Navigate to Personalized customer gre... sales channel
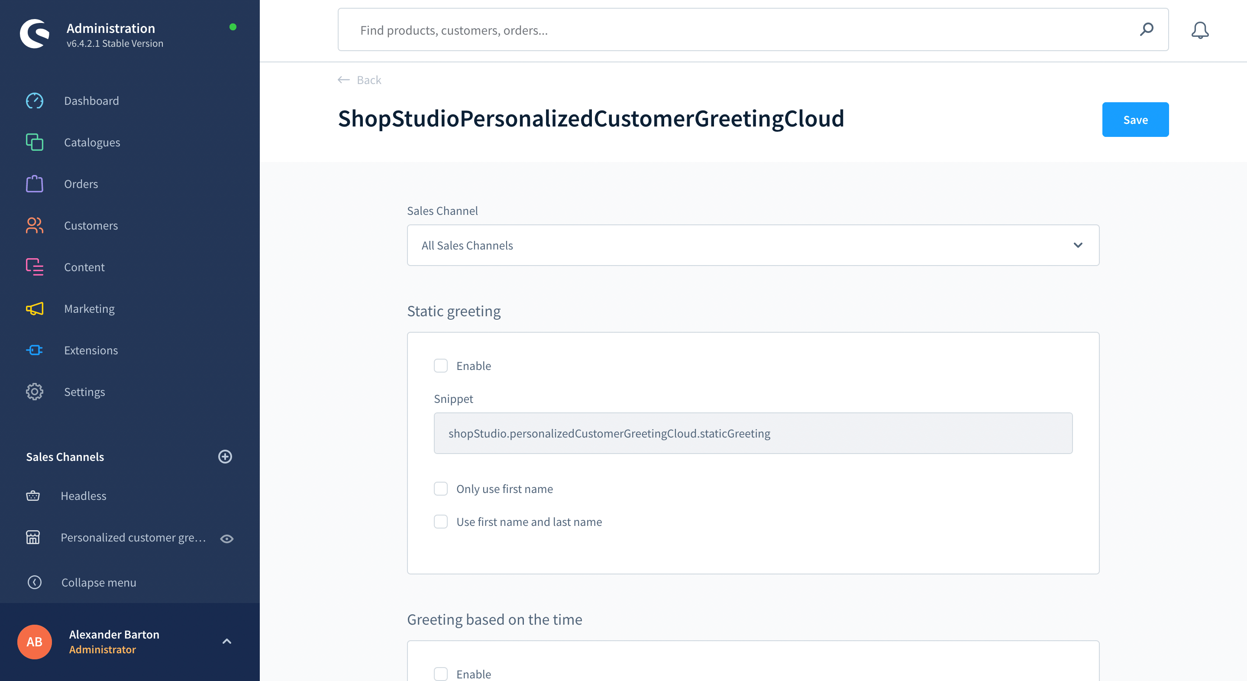Viewport: 1247px width, 681px height. [x=133, y=538]
